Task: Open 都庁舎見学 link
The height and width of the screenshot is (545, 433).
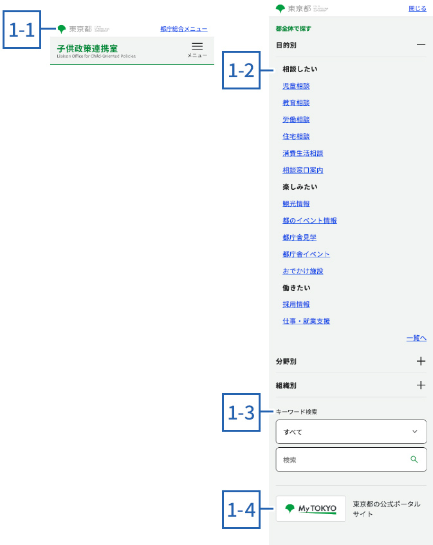Action: click(300, 237)
